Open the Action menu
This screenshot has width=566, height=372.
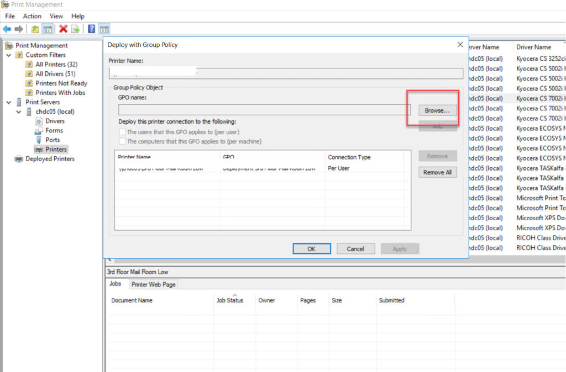[x=32, y=16]
